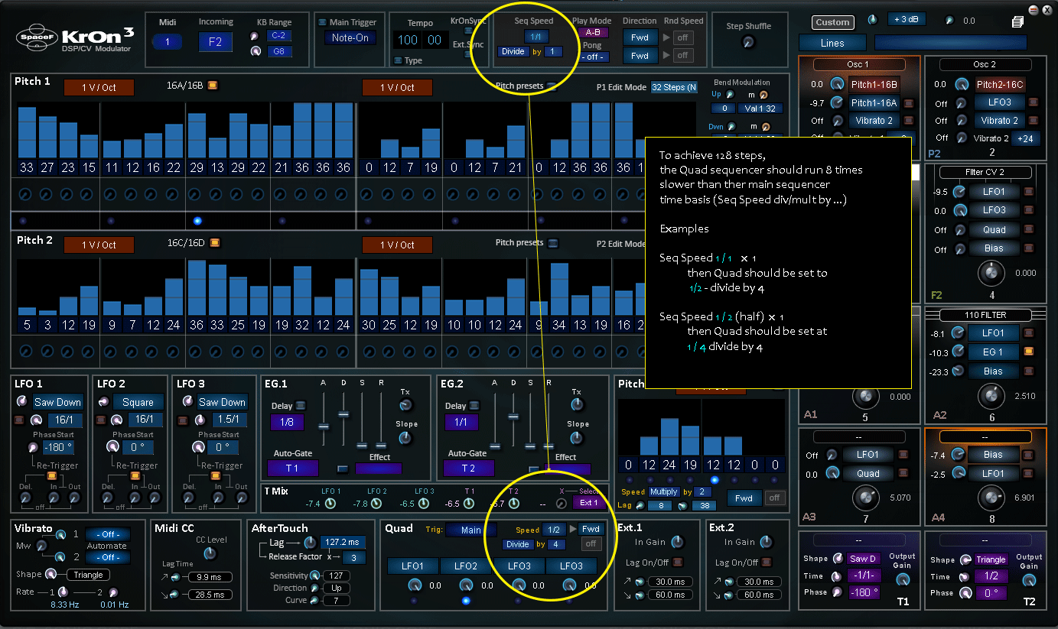Adjust the LFO 1 Phase Start knob

tap(33, 447)
